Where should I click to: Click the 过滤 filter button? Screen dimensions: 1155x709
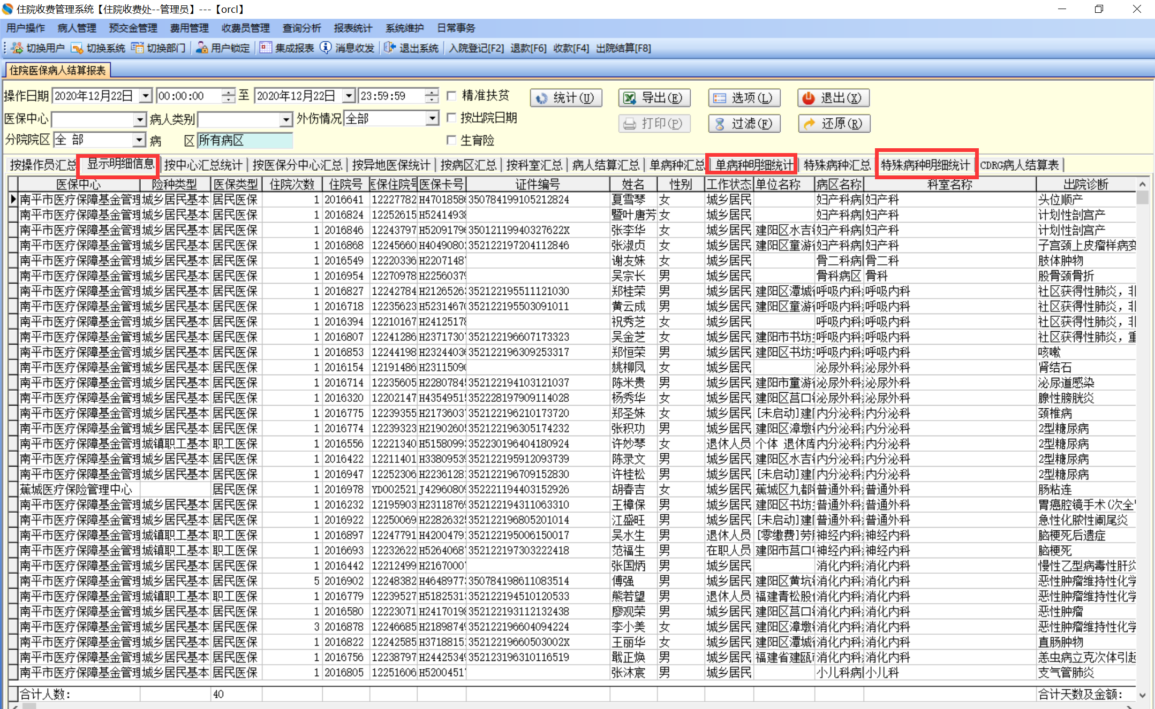(x=744, y=124)
